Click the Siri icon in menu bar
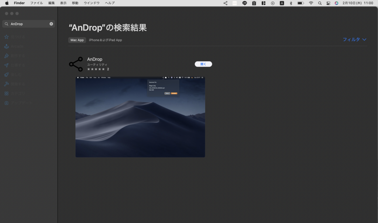The width and height of the screenshot is (378, 223). pos(337,3)
